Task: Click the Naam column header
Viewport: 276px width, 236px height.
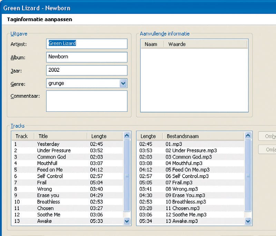Action: tap(152, 44)
